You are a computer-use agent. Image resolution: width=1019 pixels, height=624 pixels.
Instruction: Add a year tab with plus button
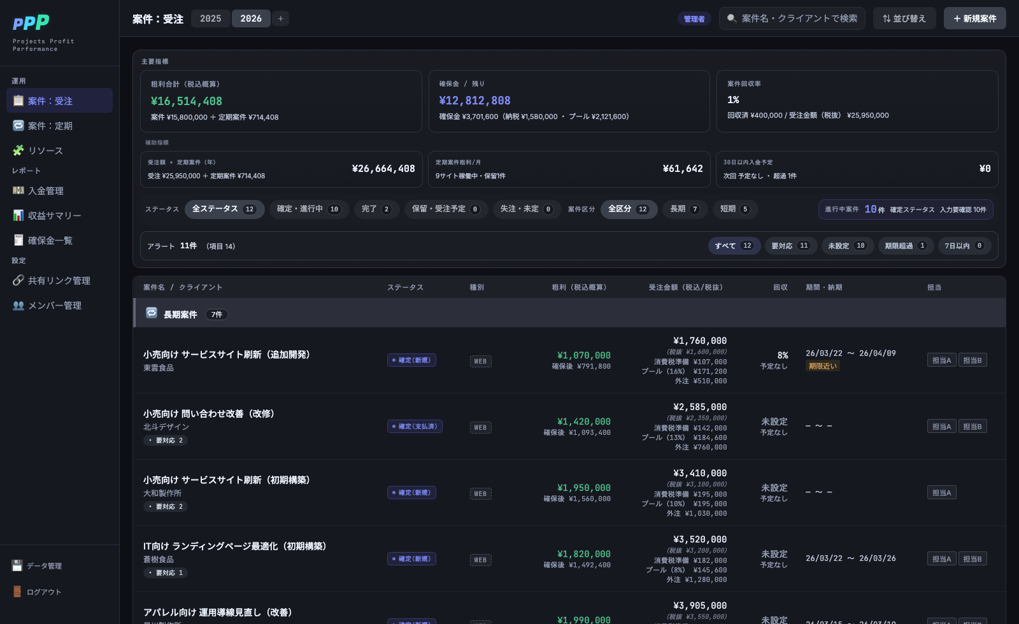pyautogui.click(x=281, y=18)
